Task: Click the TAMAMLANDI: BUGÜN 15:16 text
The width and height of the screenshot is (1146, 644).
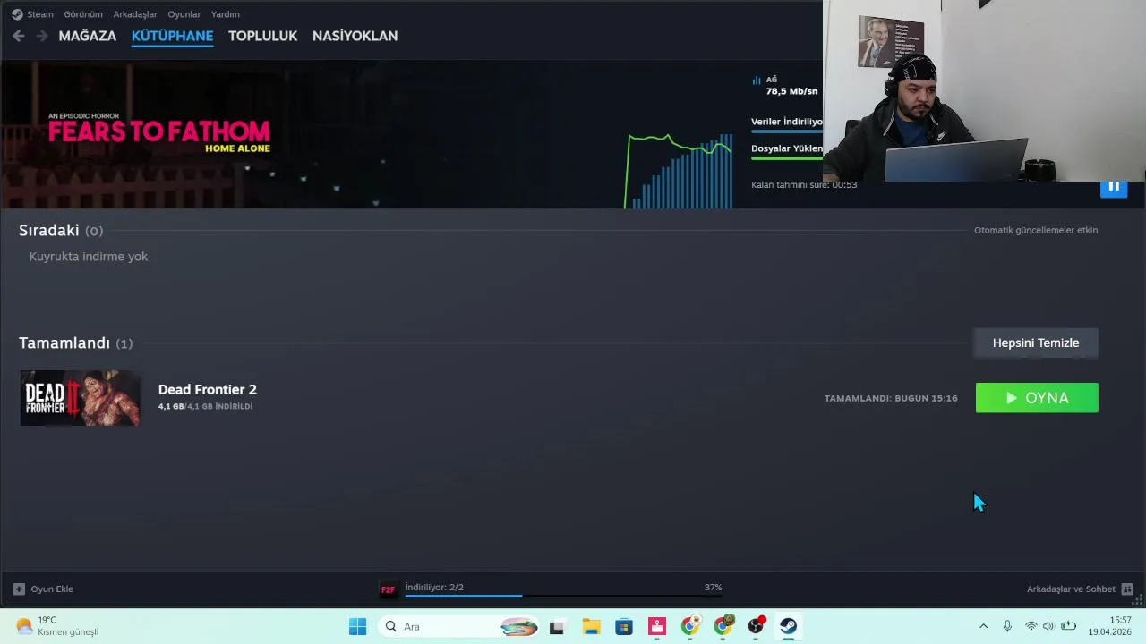Action: tap(891, 398)
